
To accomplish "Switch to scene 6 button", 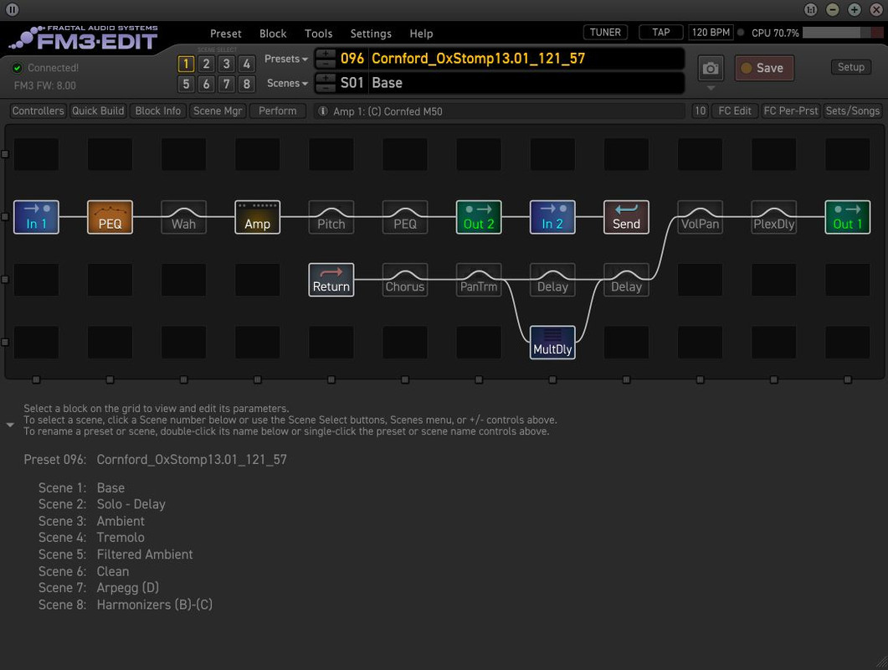I will (206, 84).
